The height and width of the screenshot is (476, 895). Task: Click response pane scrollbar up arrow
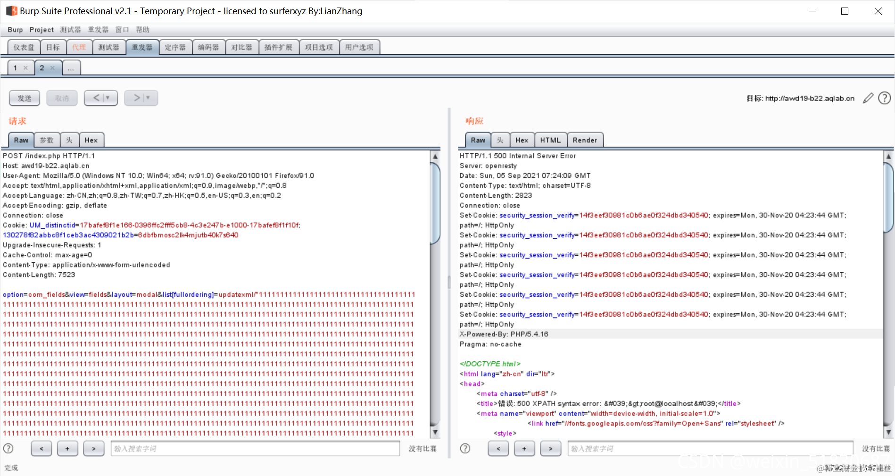(x=888, y=156)
